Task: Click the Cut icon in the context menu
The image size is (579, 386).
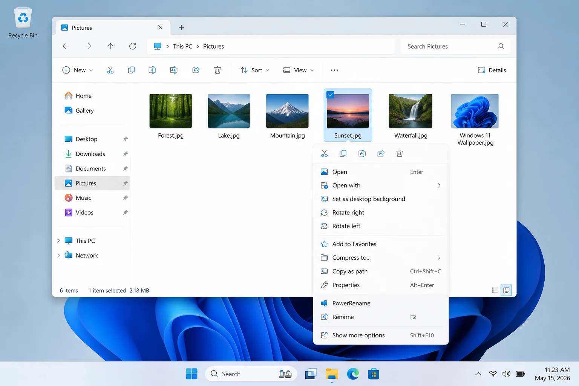Action: point(324,153)
